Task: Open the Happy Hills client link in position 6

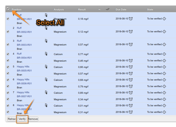Action: click(23, 80)
